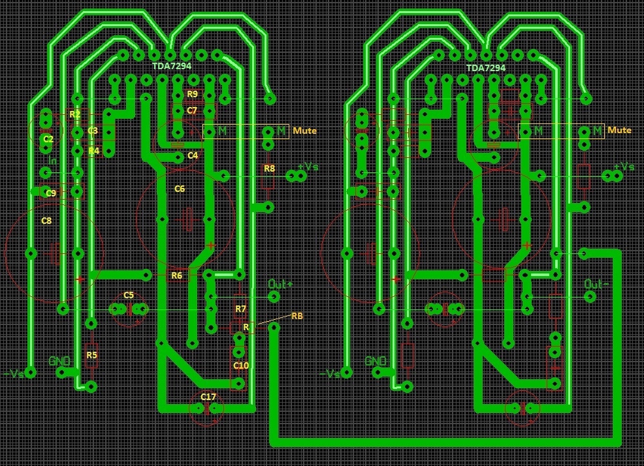Select the C8 capacitor label
644x466 pixels.
[46, 220]
